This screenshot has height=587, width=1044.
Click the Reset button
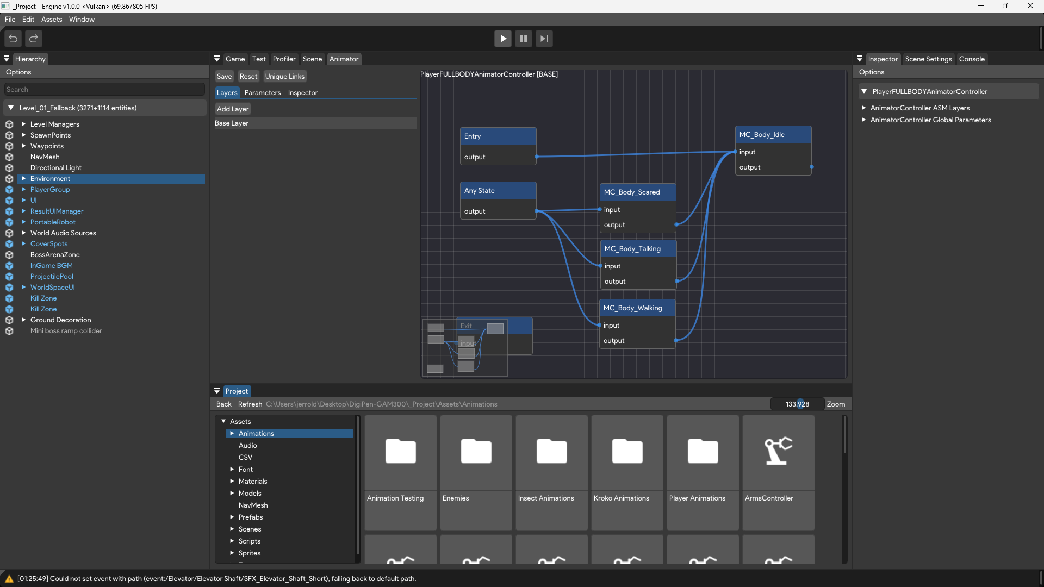[x=248, y=76]
